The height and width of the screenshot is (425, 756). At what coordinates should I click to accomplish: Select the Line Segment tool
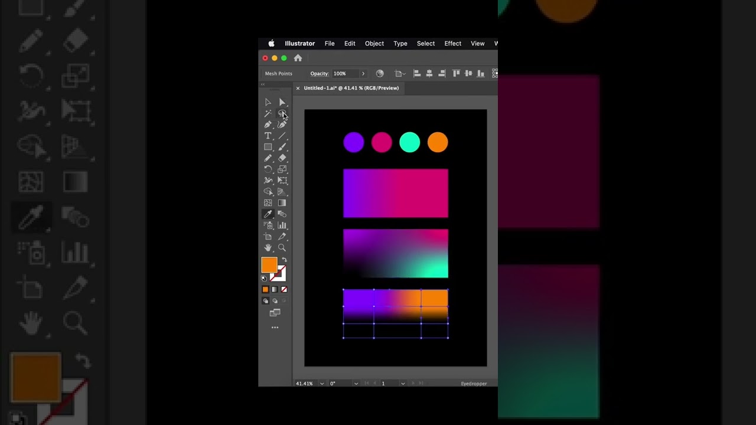pos(282,136)
